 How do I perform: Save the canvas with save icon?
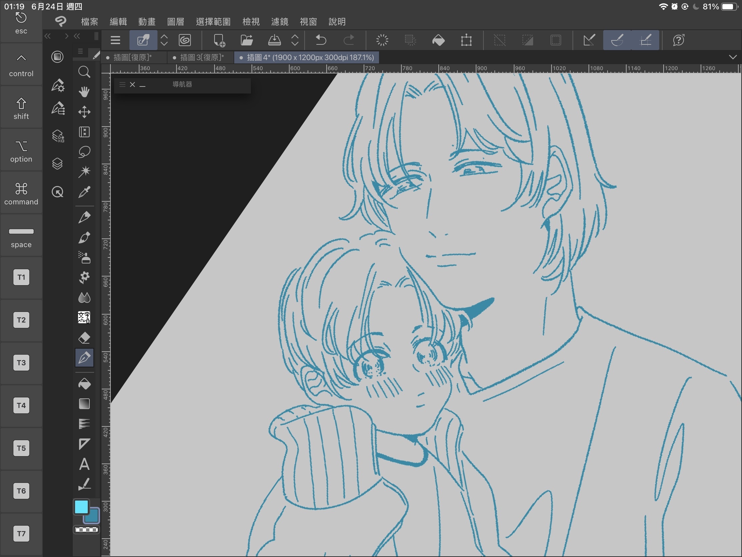(274, 40)
